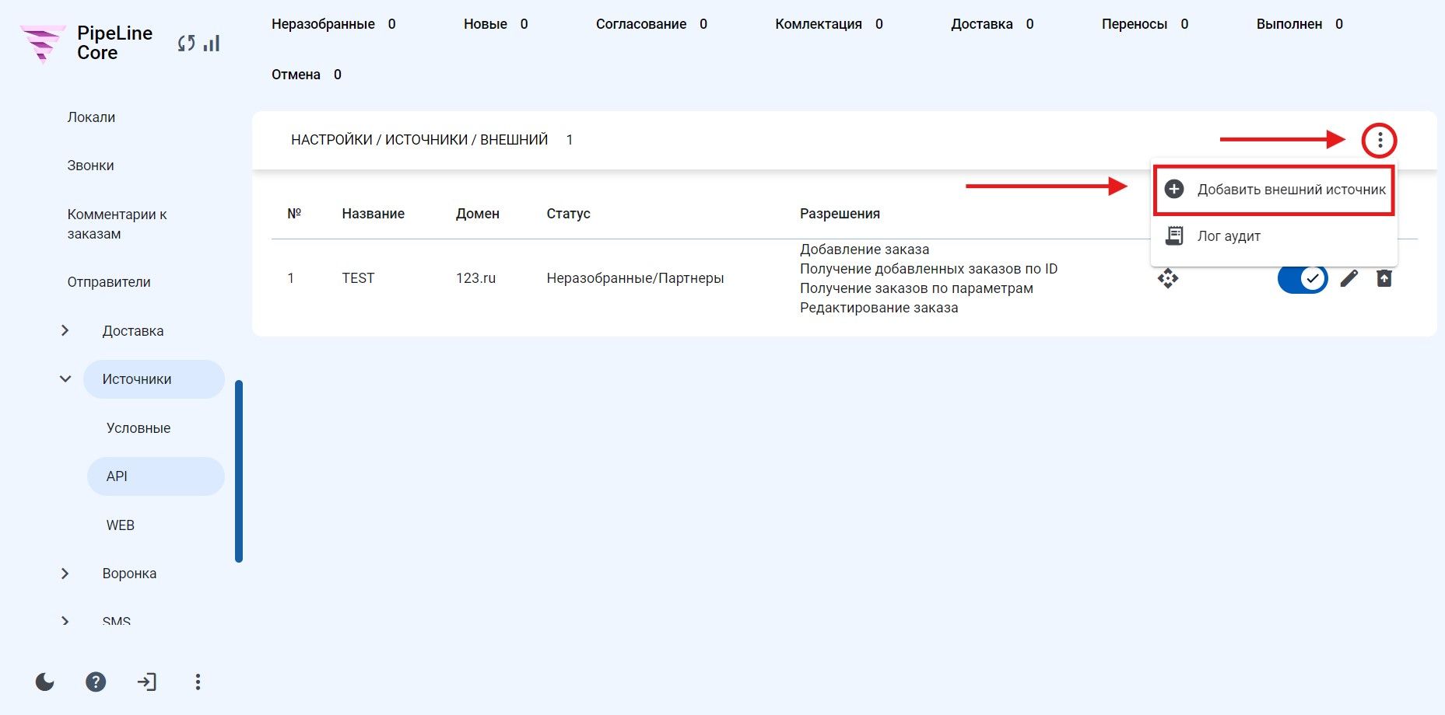Switch to dark mode moon icon

tap(45, 682)
